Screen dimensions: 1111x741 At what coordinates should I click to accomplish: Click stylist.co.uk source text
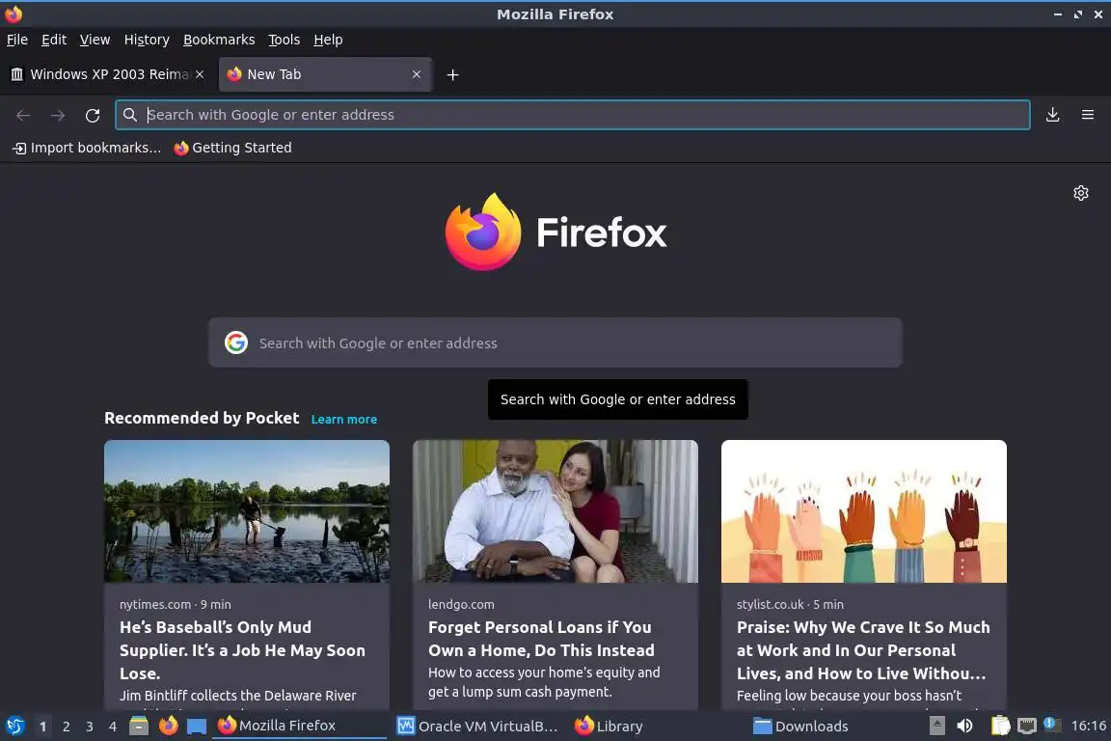pyautogui.click(x=771, y=604)
